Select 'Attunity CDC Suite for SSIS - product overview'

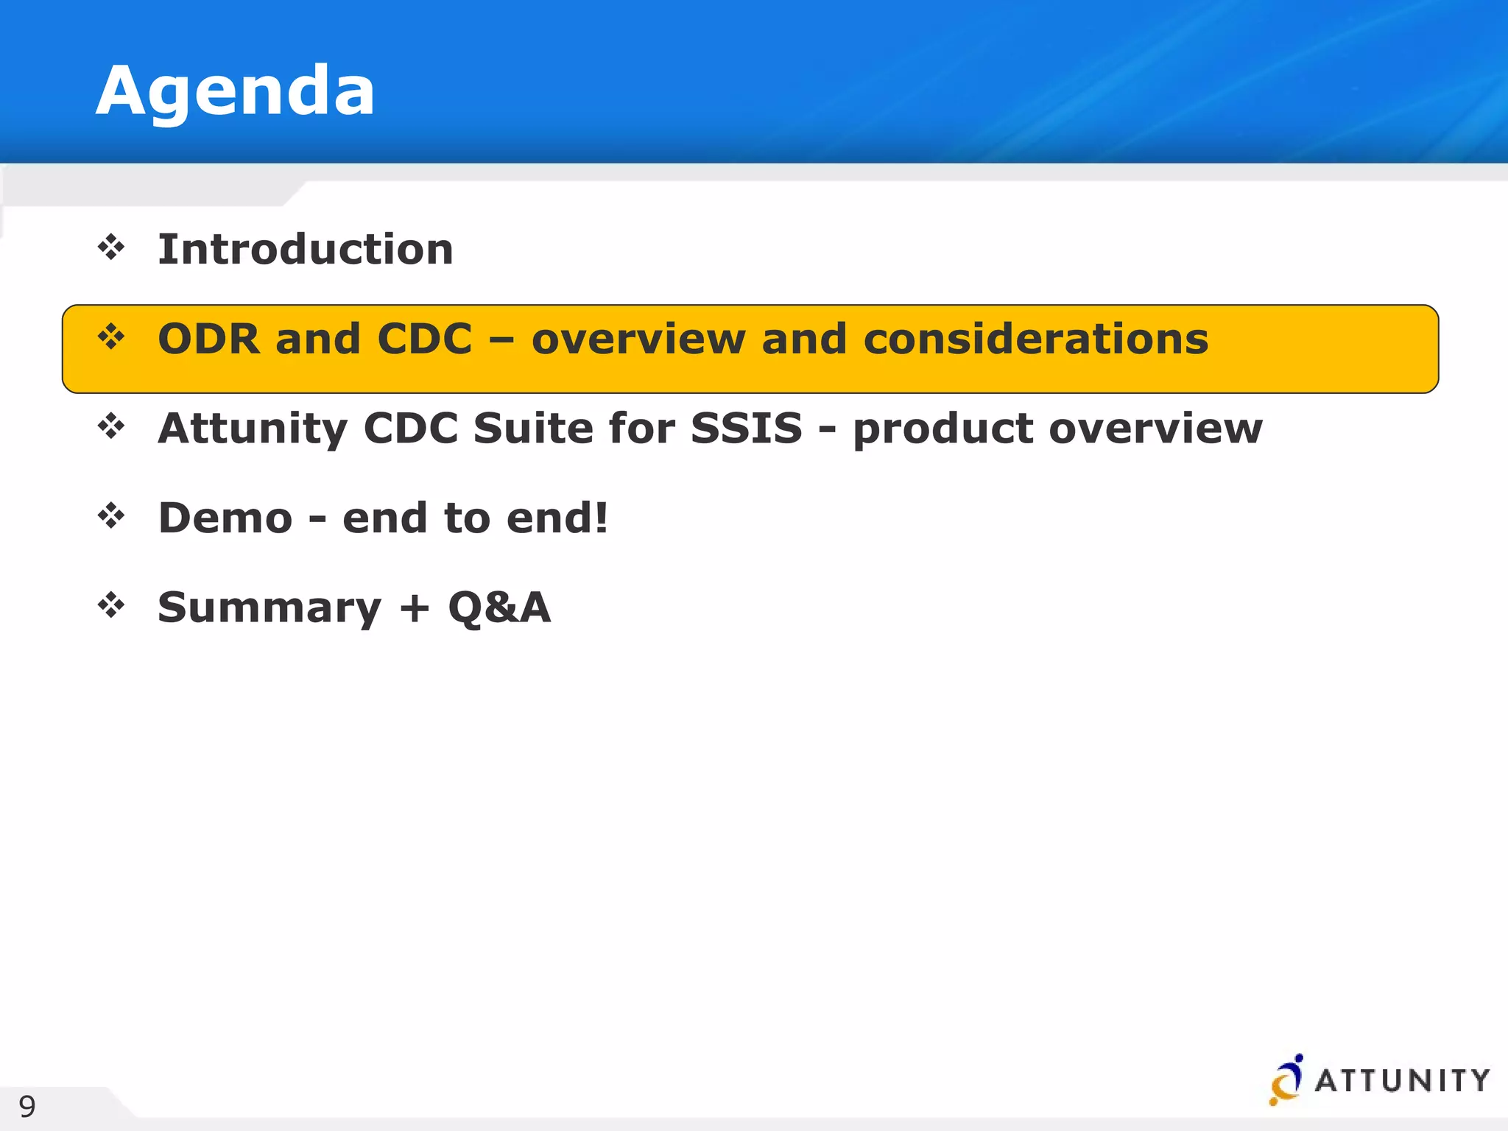tap(711, 428)
